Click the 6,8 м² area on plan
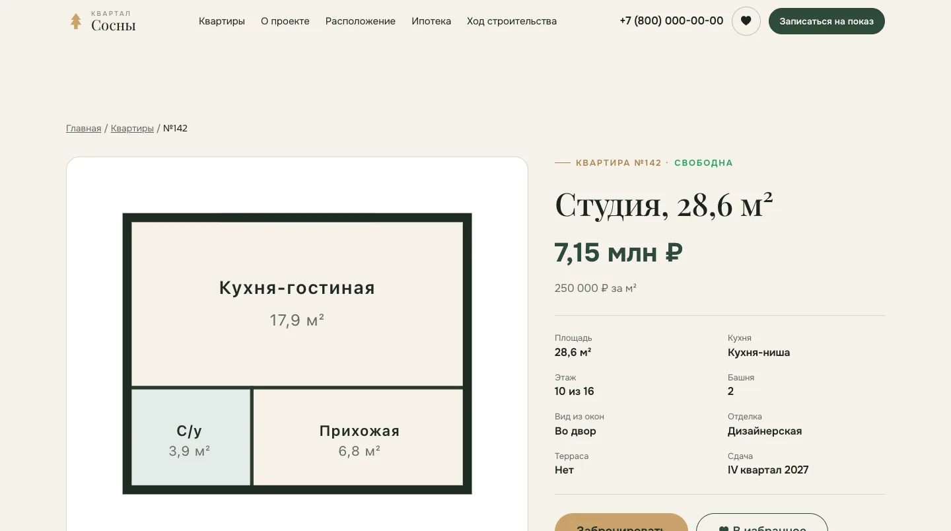 [359, 451]
